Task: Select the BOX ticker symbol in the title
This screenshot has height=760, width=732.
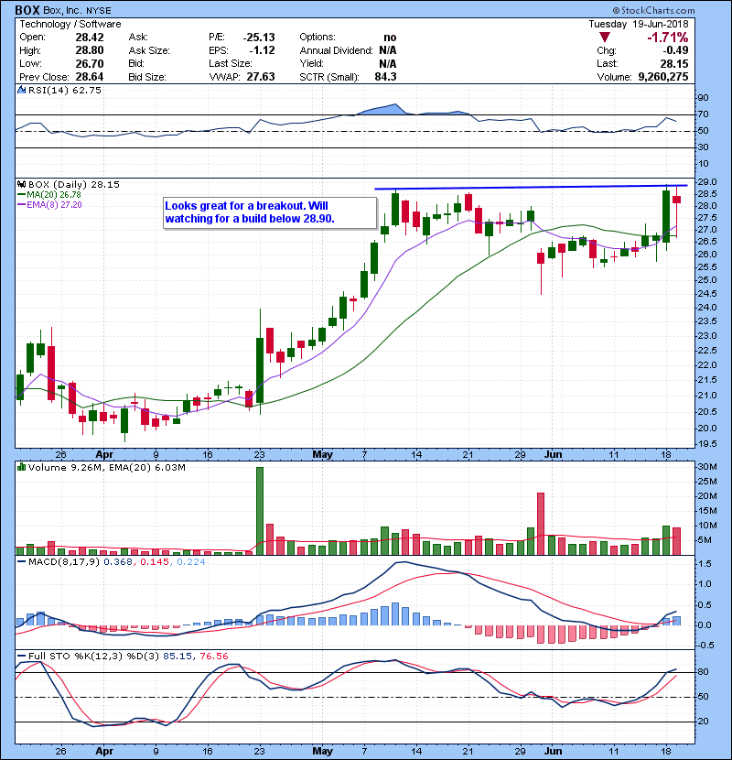Action: [x=27, y=10]
